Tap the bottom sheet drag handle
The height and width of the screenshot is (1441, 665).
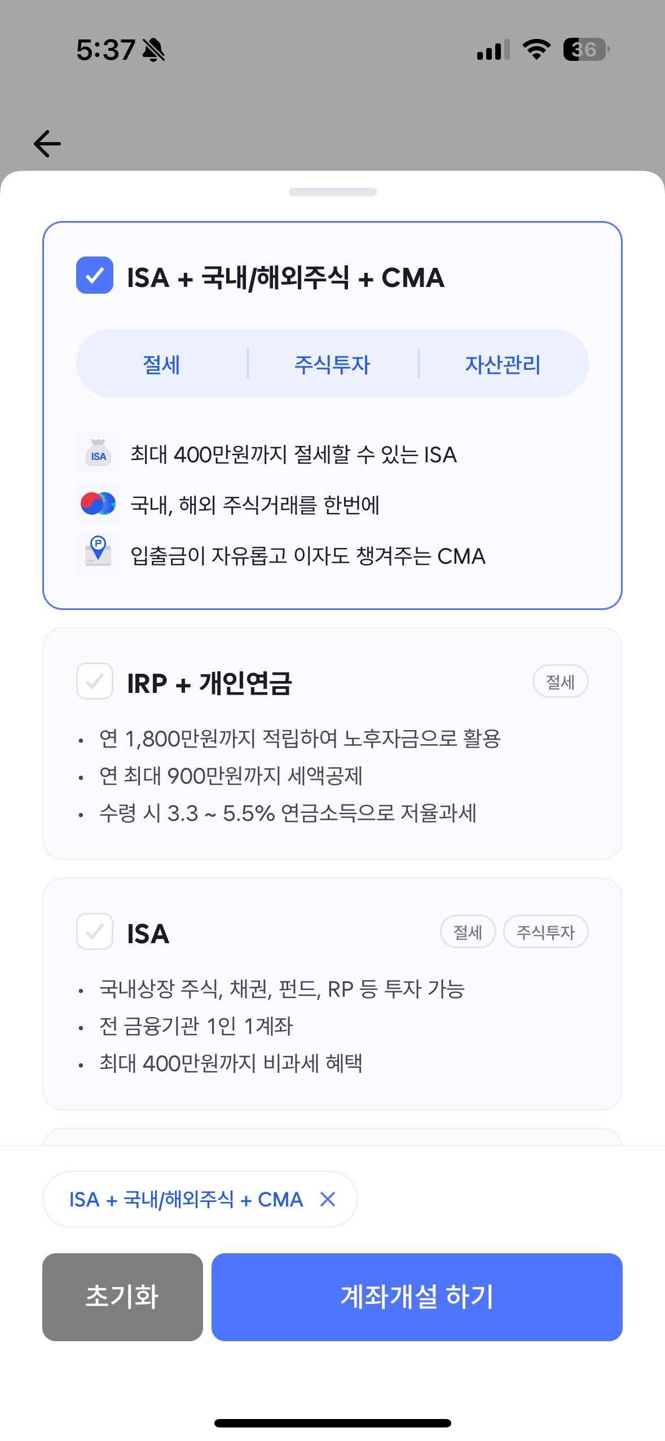pyautogui.click(x=332, y=192)
